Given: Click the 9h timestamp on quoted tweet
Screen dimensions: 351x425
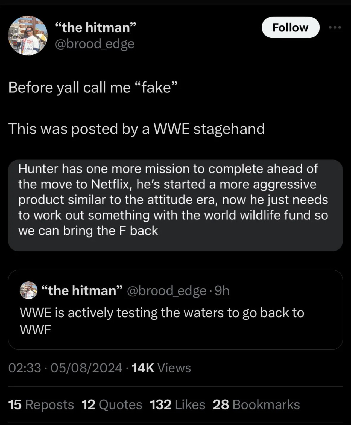Looking at the screenshot, I should pos(222,290).
